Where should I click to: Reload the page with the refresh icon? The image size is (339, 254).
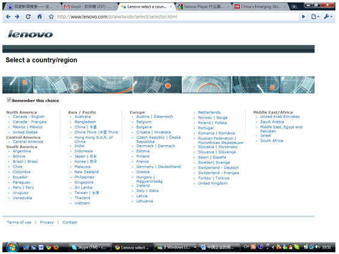click(x=28, y=17)
